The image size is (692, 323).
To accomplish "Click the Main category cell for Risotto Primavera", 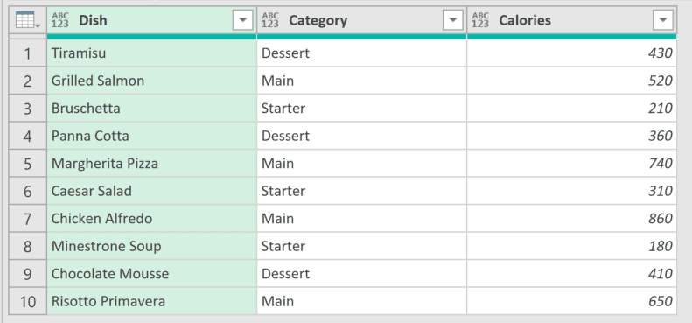I will coord(362,301).
